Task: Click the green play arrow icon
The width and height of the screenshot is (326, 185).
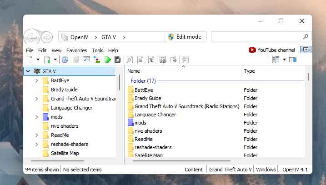Action: point(108,60)
